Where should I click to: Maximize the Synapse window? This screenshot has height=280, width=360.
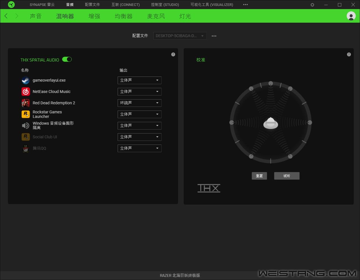point(340,5)
